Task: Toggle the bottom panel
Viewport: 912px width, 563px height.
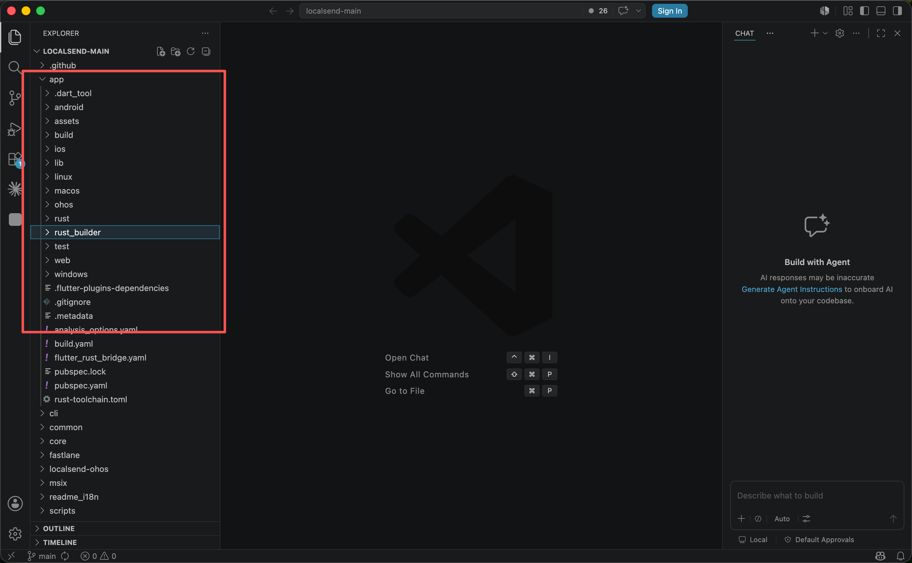Action: point(881,11)
